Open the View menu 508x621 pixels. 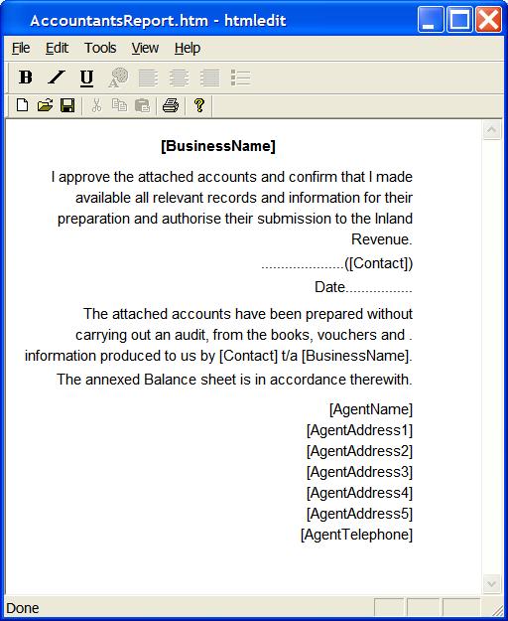click(145, 48)
